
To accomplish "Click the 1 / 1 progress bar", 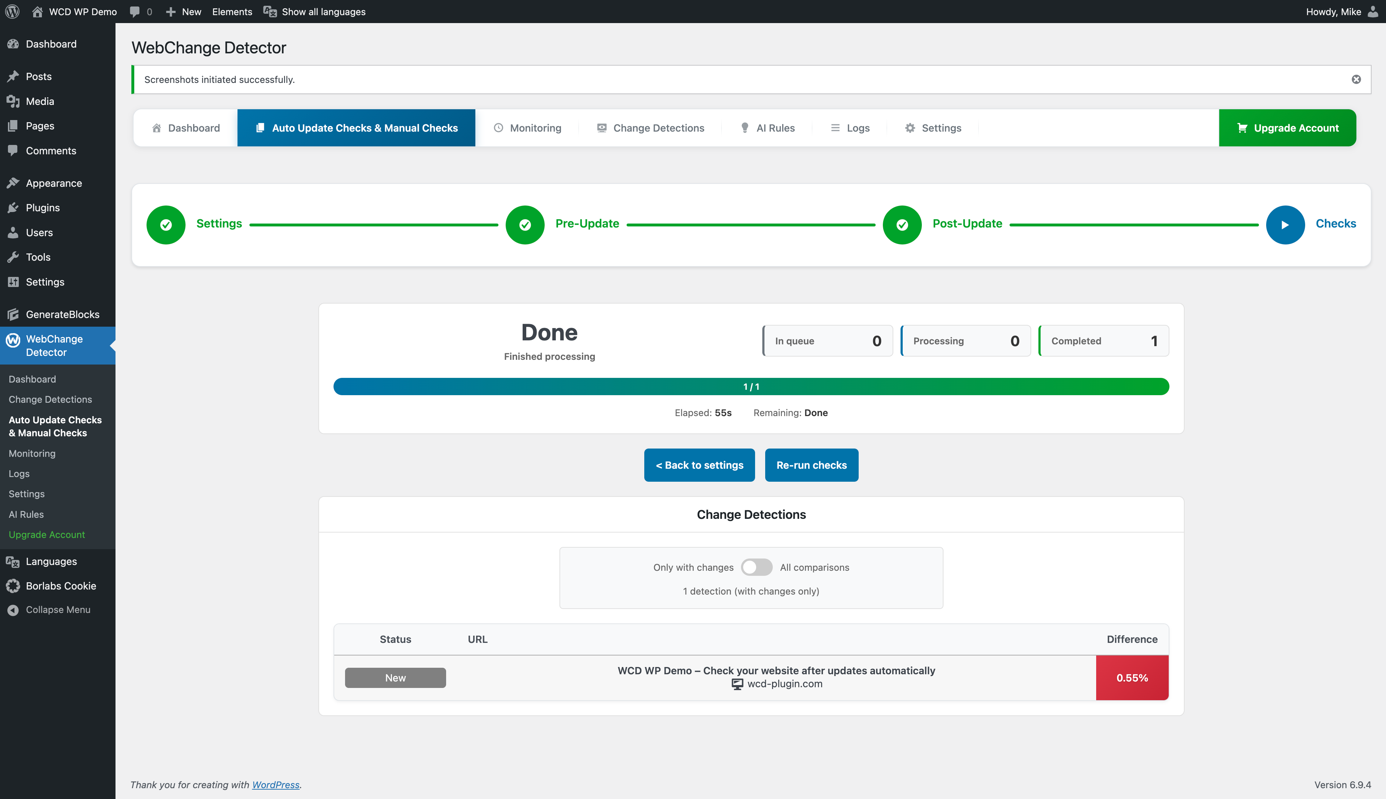I will pyautogui.click(x=751, y=386).
